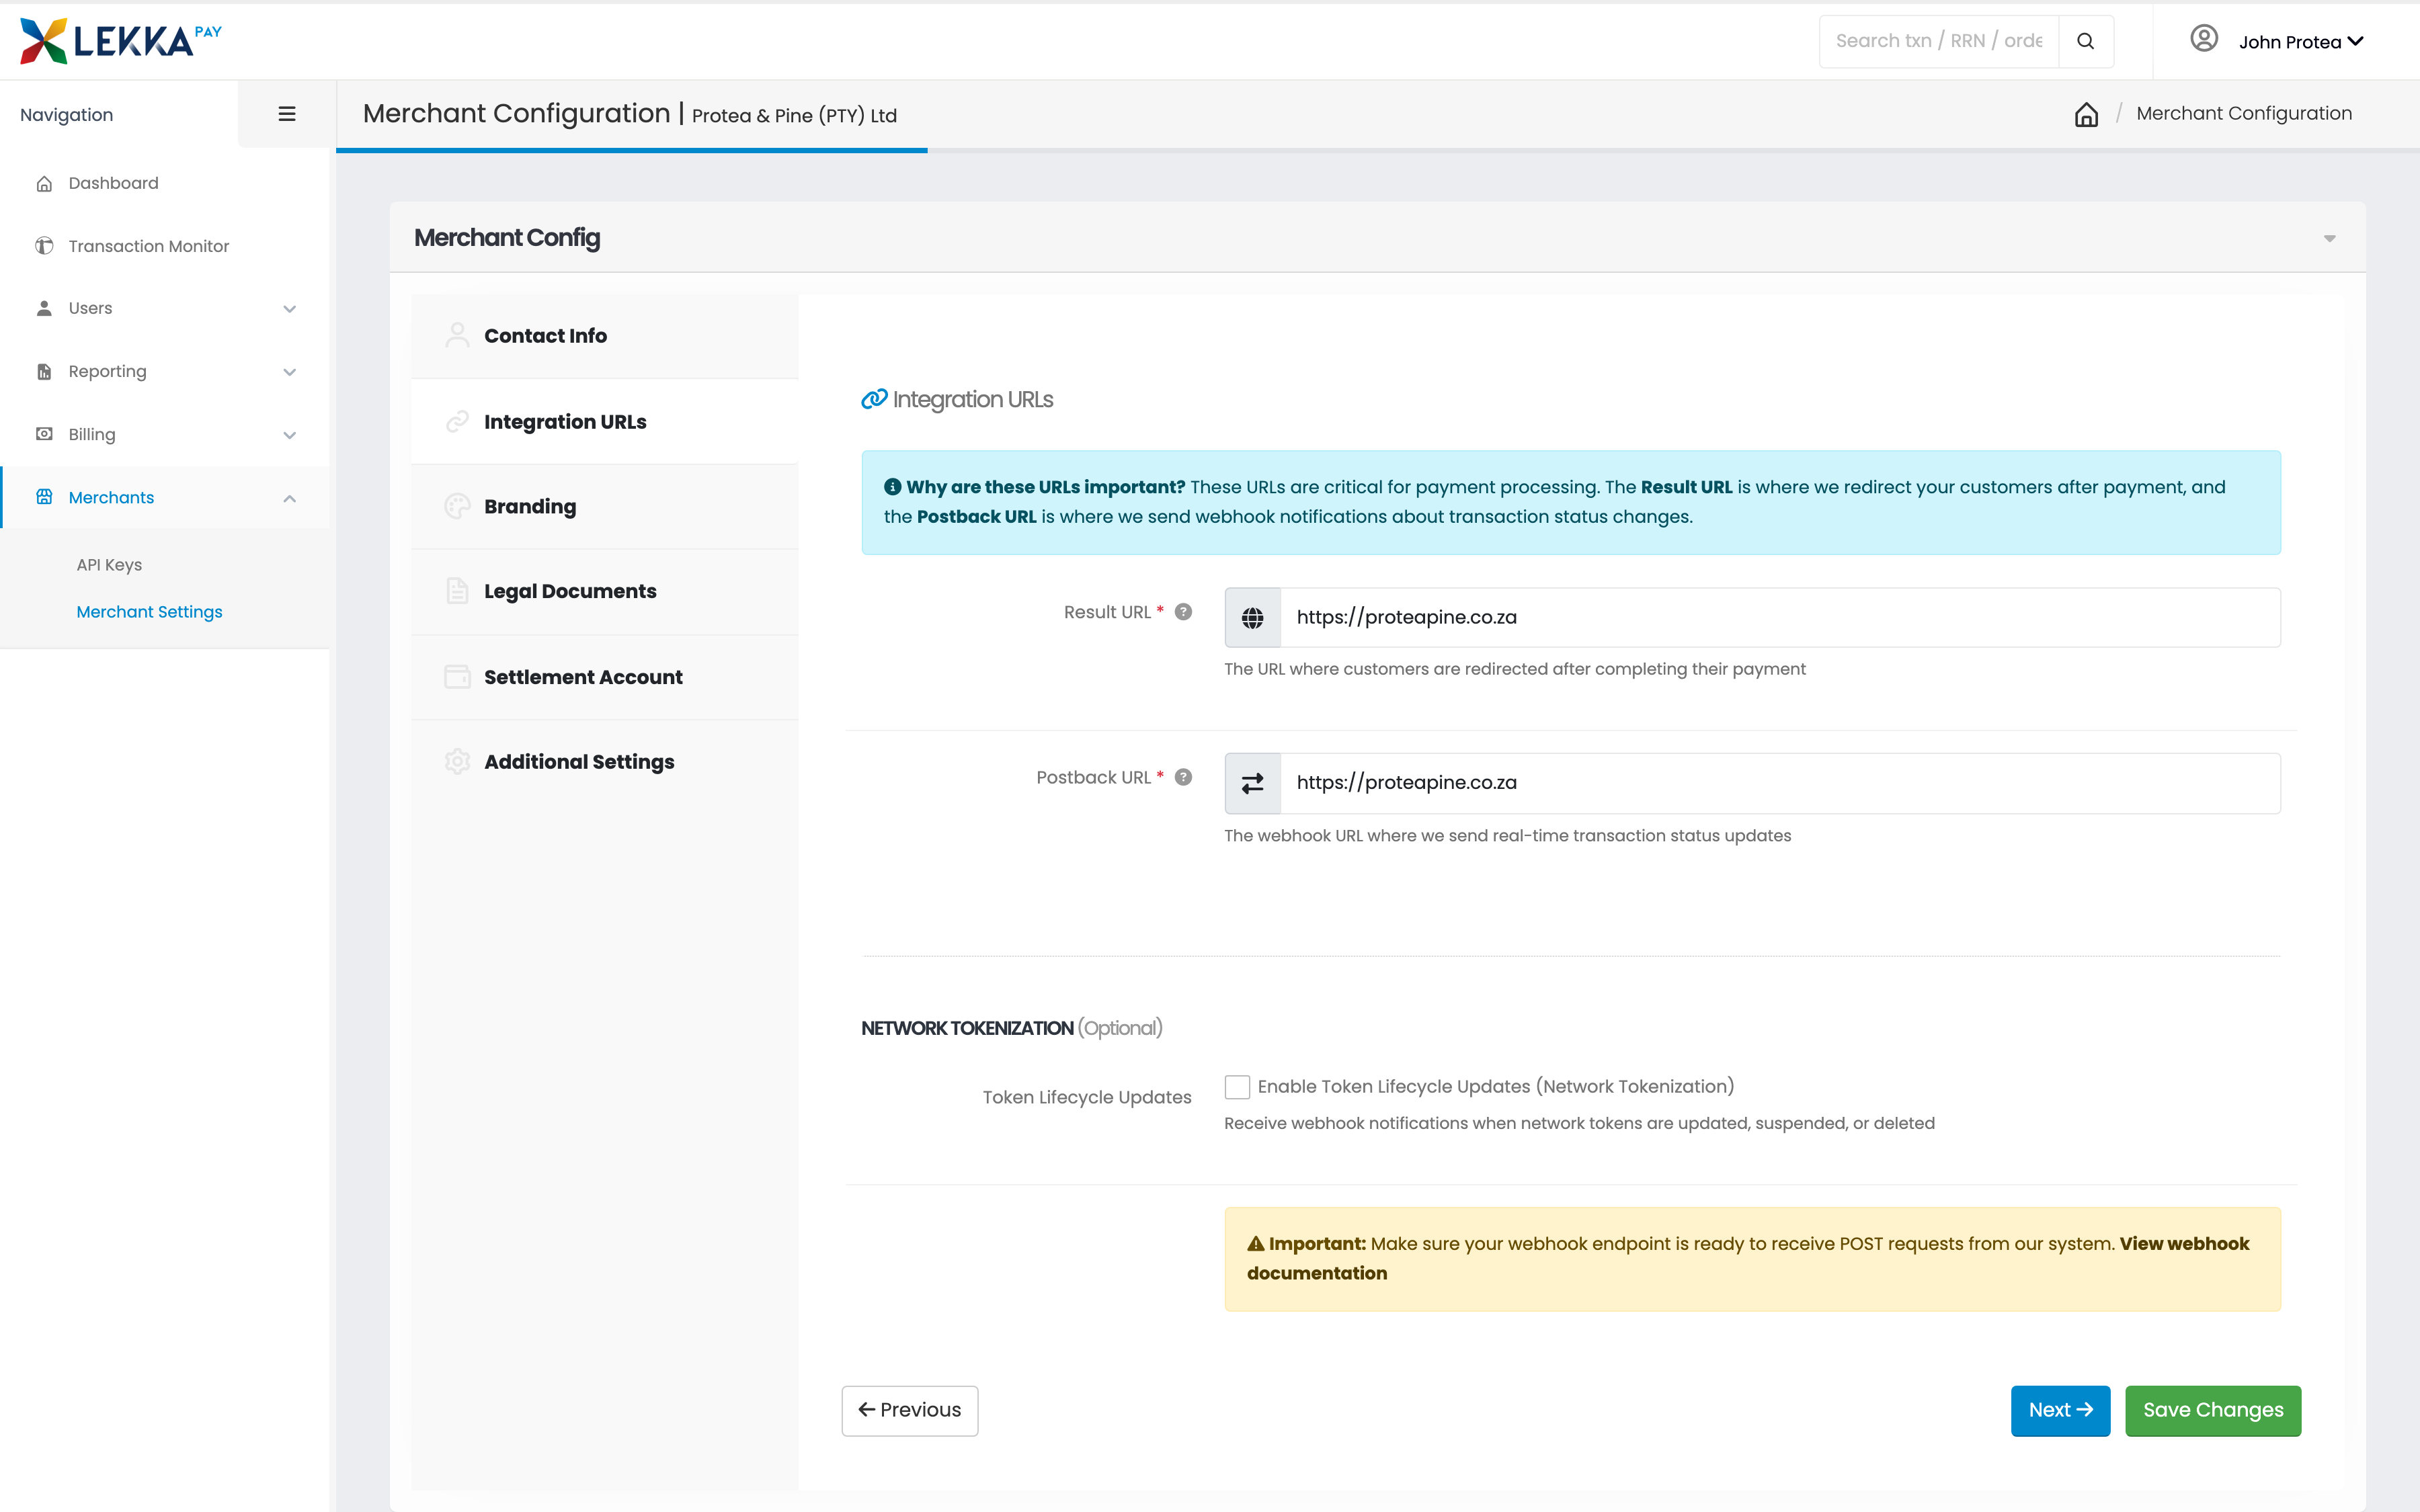
Task: Click the globe icon beside Result URL
Action: pyautogui.click(x=1252, y=618)
